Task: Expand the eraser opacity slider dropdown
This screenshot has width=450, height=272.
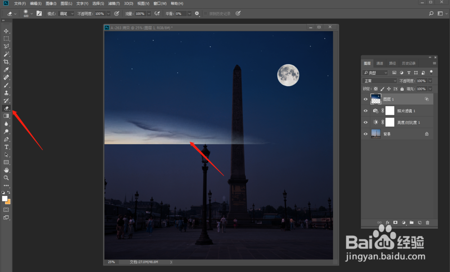Action: [x=108, y=13]
